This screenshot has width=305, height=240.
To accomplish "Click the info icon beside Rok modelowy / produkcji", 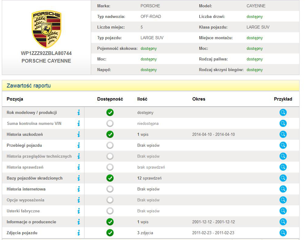I will (x=79, y=112).
